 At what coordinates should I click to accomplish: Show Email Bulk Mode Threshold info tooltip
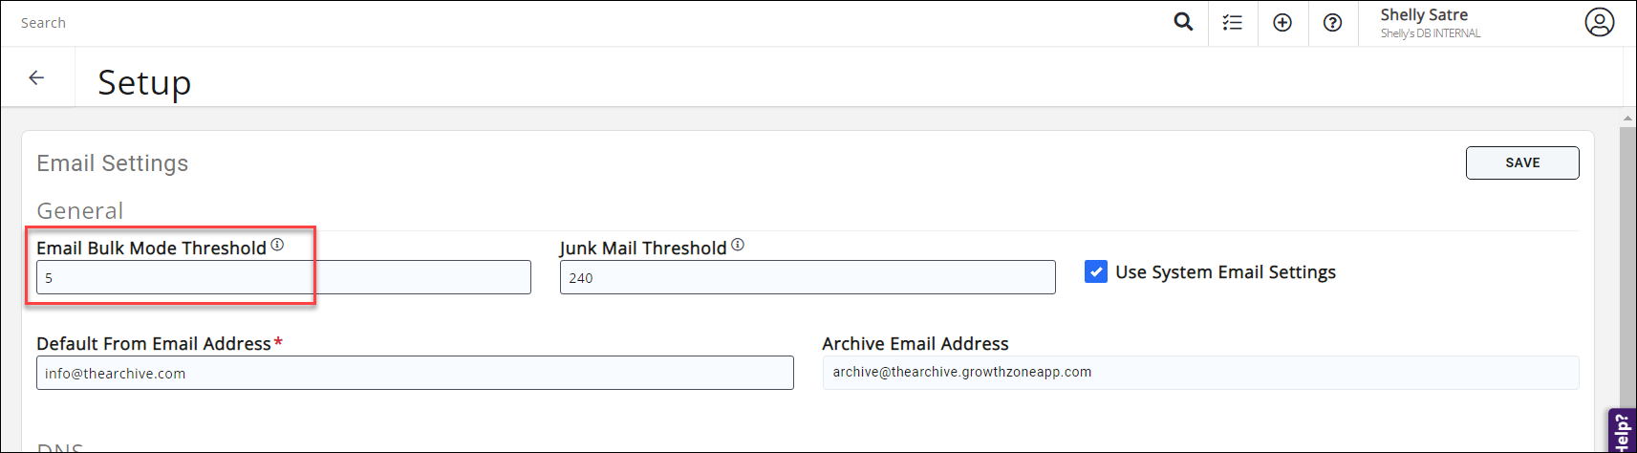(277, 245)
